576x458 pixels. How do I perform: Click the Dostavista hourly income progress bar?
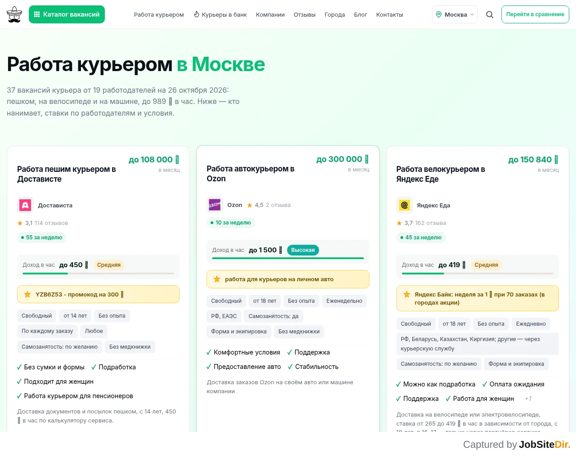[99, 274]
